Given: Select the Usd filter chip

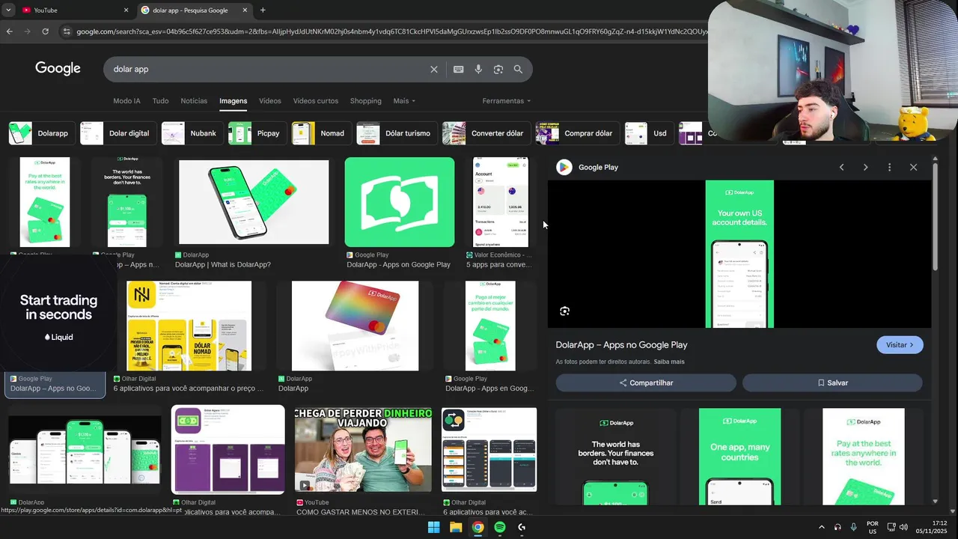Looking at the screenshot, I should pyautogui.click(x=650, y=133).
